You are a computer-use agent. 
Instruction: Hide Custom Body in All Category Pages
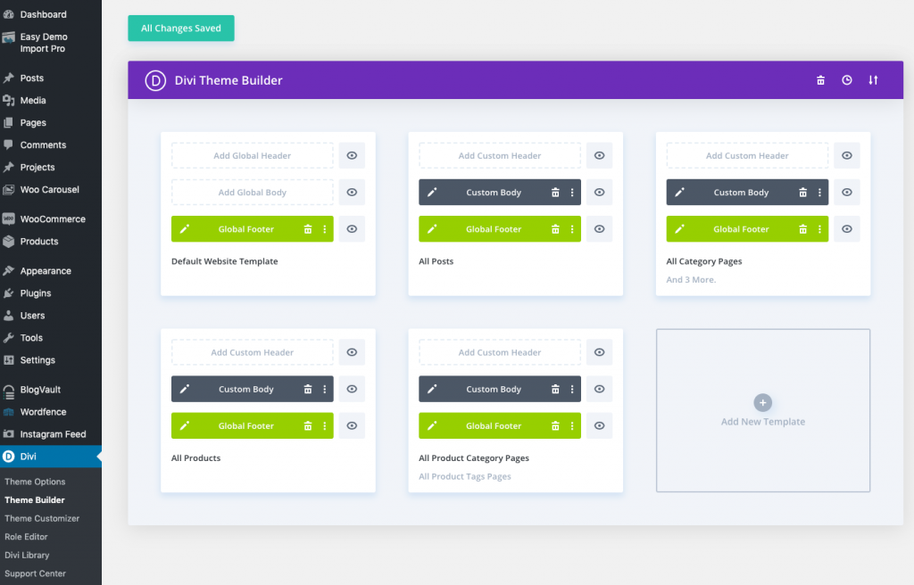point(847,193)
